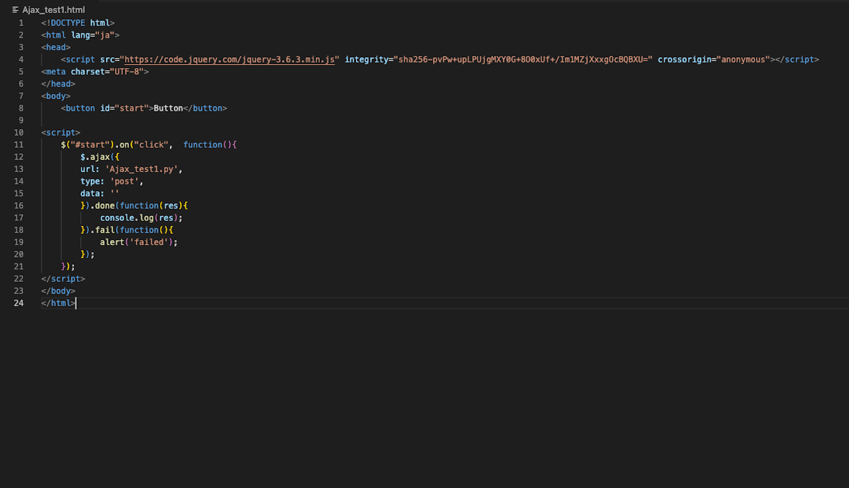Click the .done callback keyword
849x488 pixels.
pos(105,206)
